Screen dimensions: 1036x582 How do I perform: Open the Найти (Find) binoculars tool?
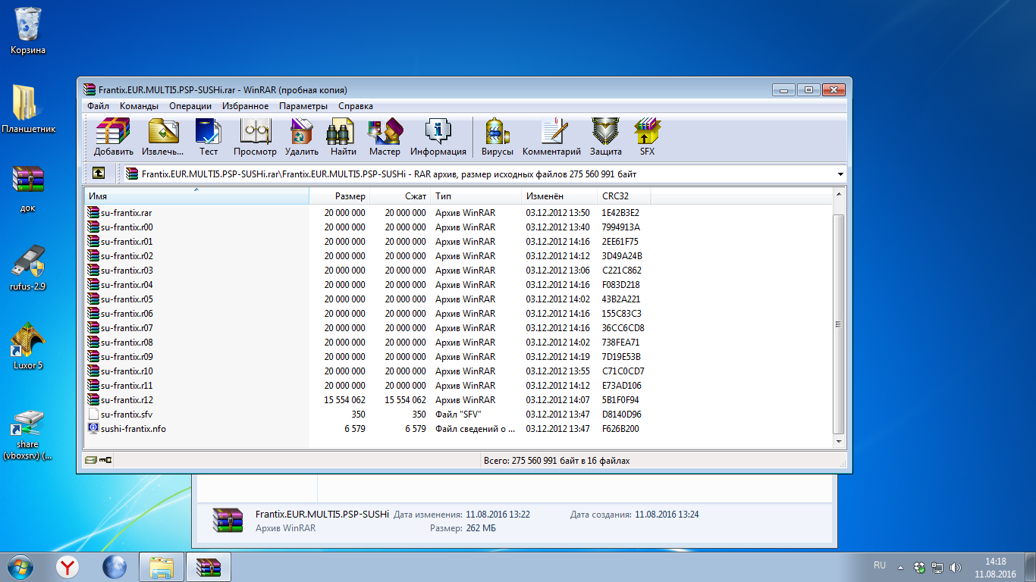(x=343, y=136)
